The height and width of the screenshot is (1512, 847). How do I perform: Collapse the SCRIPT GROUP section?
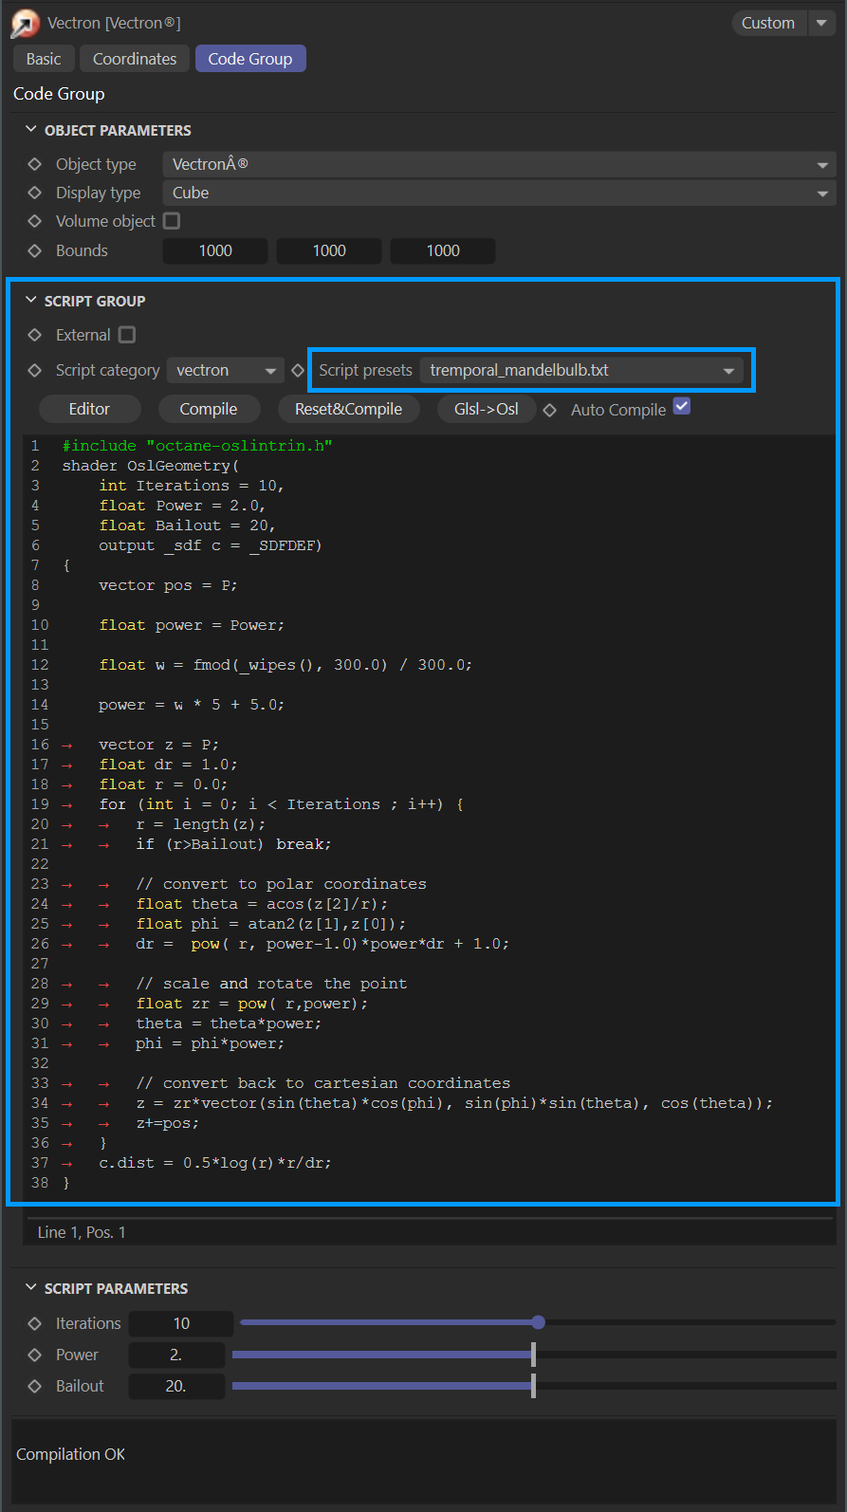[31, 301]
